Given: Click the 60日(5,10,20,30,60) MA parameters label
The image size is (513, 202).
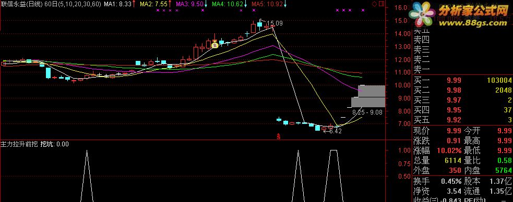Looking at the screenshot, I should (73, 4).
